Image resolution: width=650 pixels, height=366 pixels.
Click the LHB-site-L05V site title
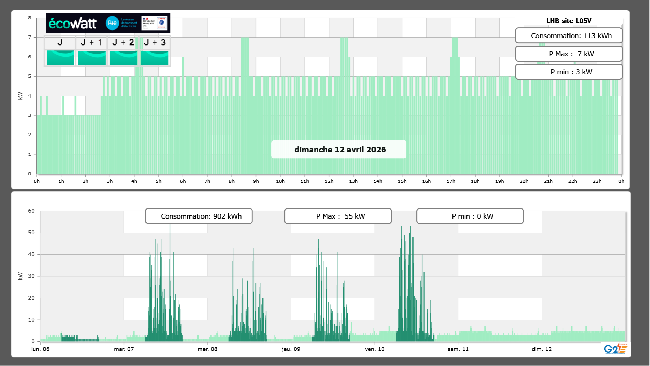tap(568, 21)
